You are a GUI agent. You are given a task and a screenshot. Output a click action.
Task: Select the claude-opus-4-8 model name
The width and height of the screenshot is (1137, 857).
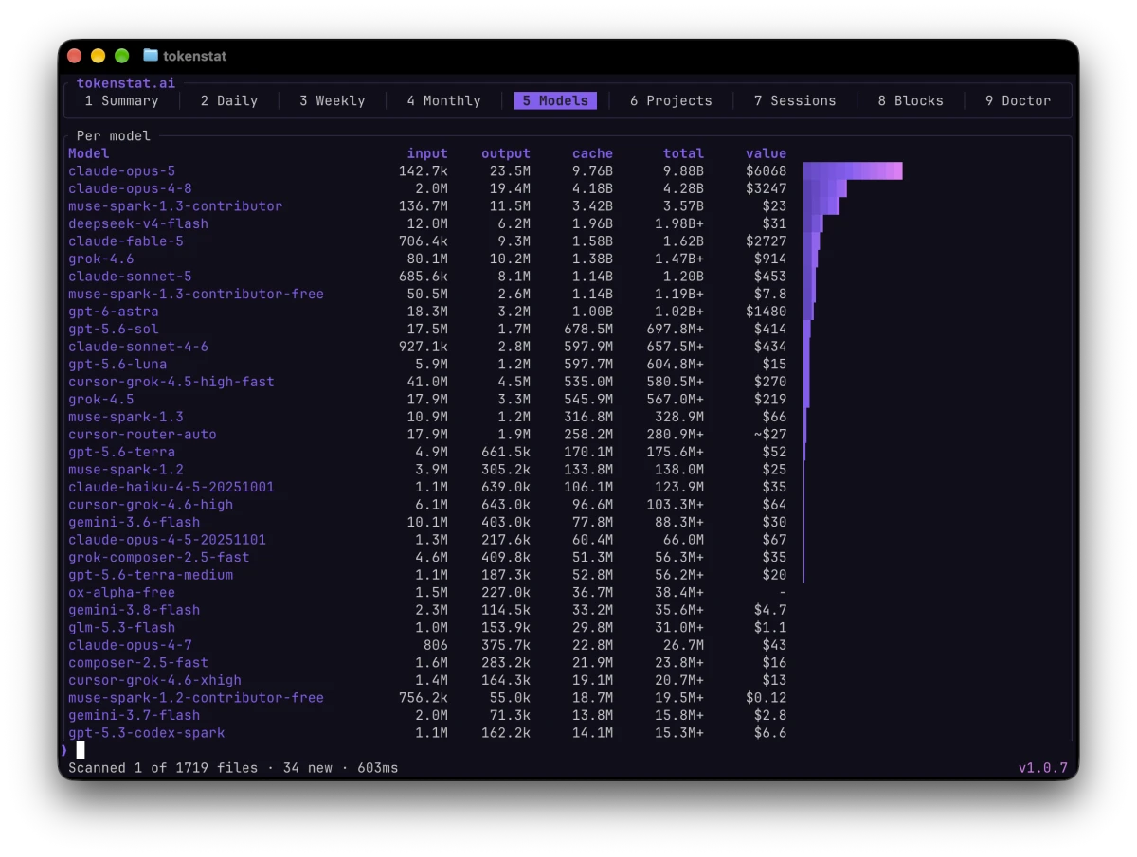[130, 188]
